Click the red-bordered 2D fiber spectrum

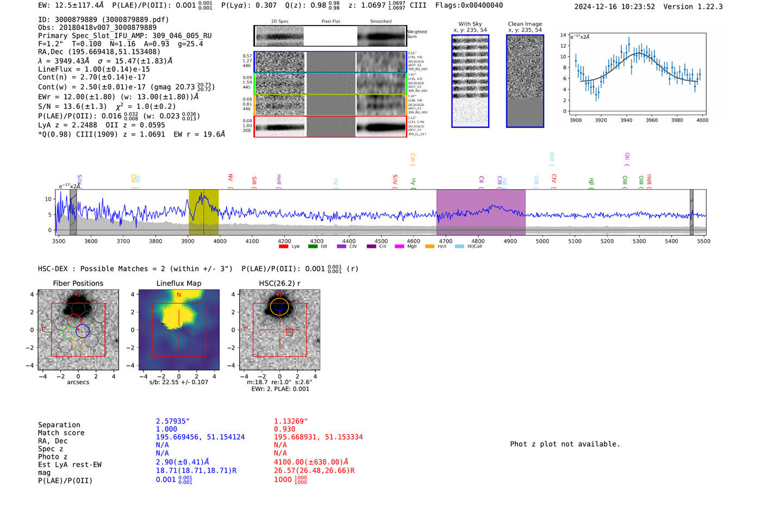tap(330, 127)
